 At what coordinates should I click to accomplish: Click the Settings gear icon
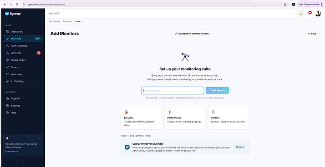(7, 106)
